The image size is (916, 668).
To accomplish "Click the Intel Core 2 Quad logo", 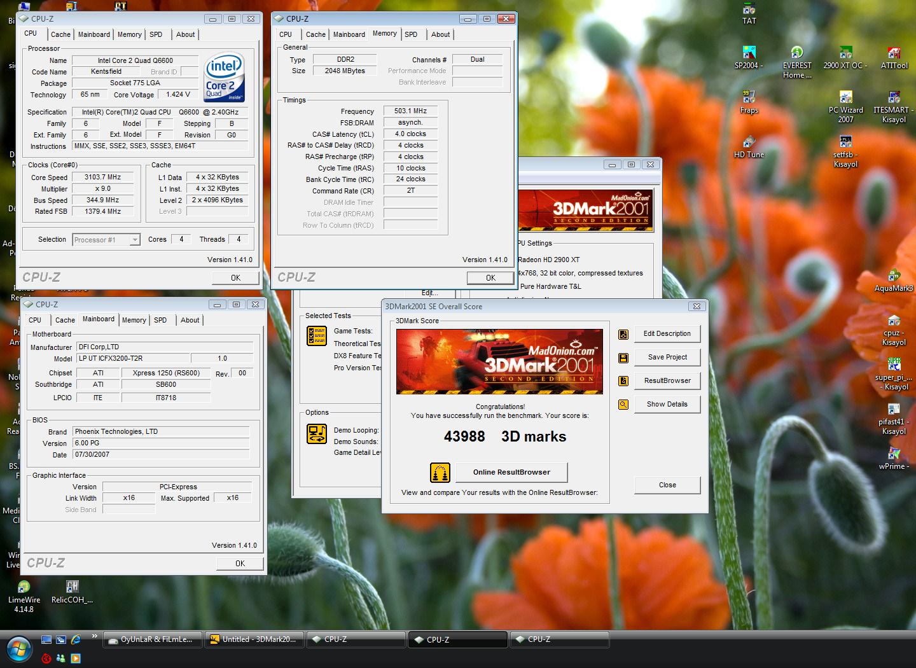I will (x=225, y=78).
